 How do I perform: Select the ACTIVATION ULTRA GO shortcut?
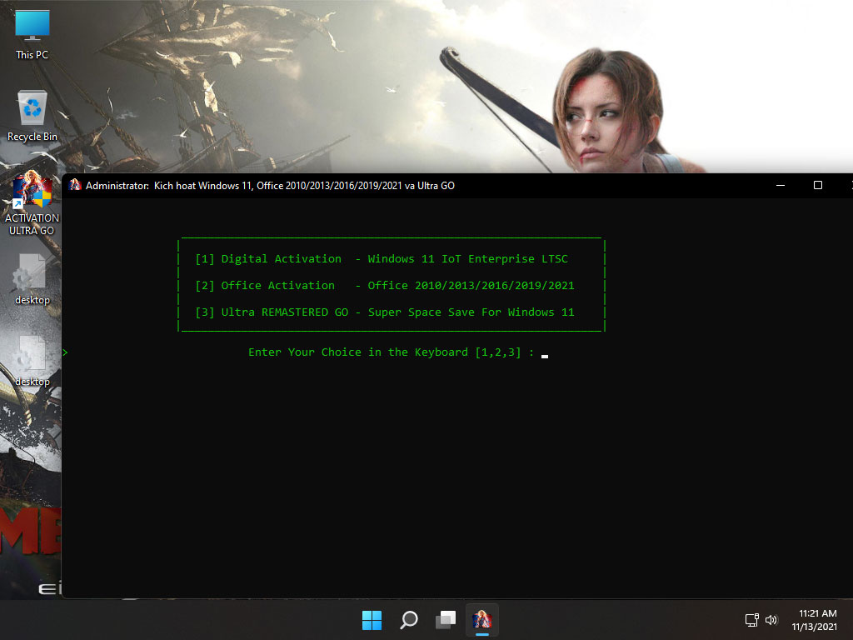pyautogui.click(x=32, y=203)
